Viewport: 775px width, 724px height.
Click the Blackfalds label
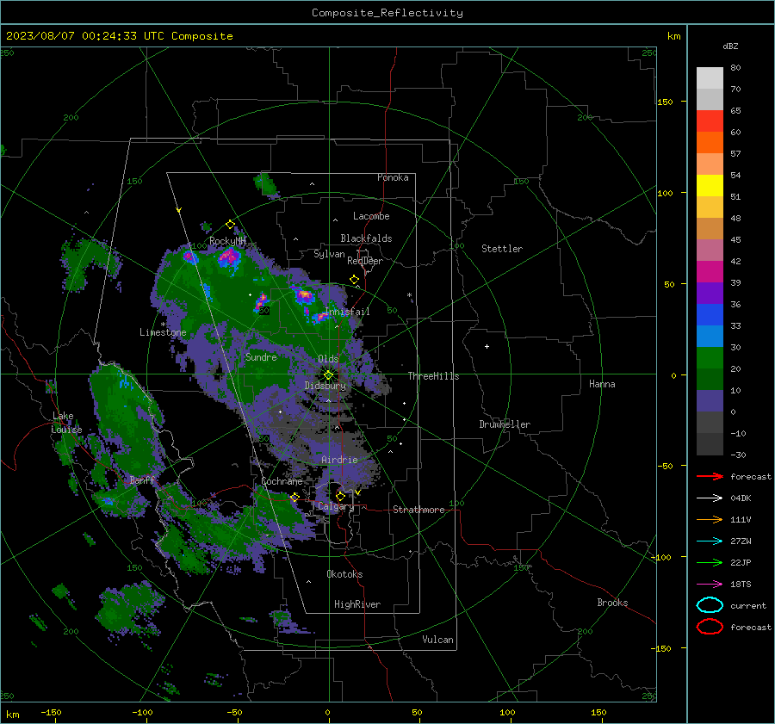pos(366,238)
